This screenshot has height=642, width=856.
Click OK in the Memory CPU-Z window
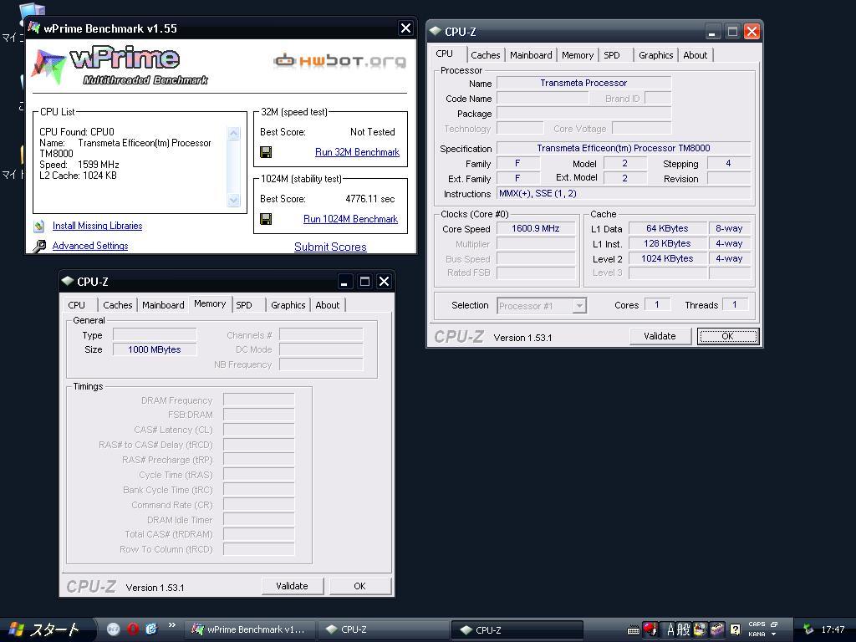click(x=359, y=586)
